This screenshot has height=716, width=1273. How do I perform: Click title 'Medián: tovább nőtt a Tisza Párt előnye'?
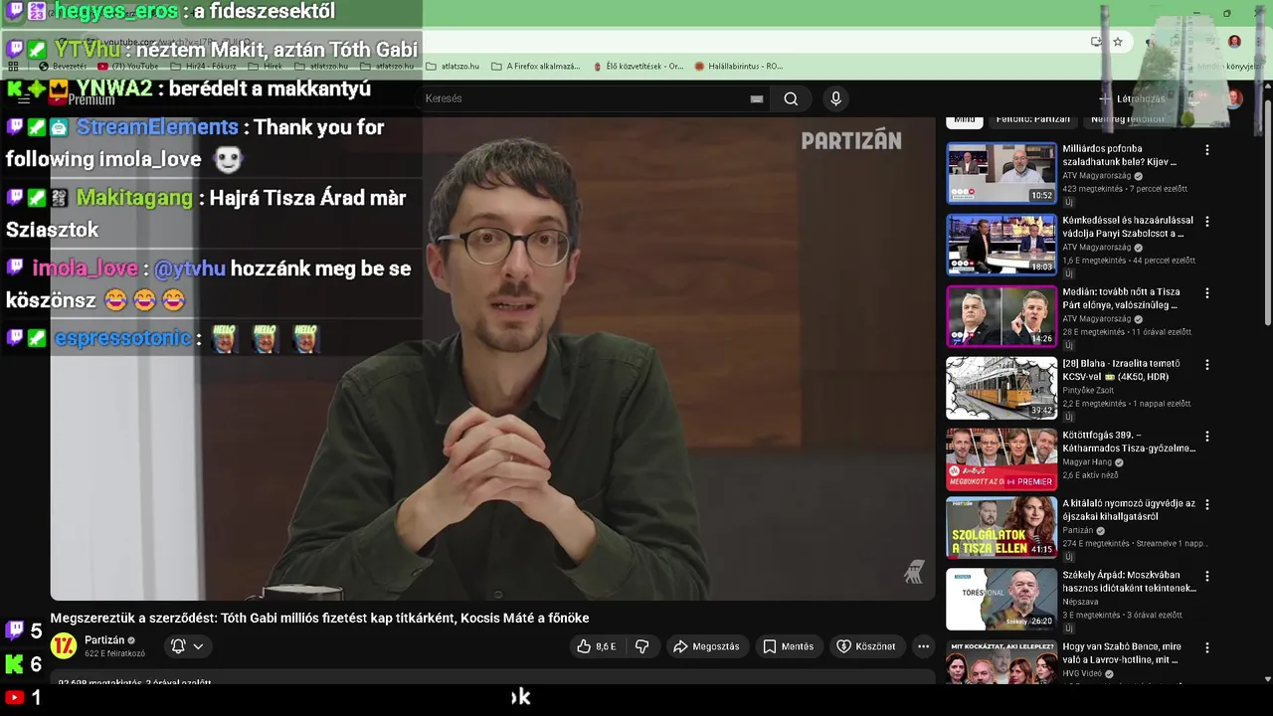point(1121,298)
